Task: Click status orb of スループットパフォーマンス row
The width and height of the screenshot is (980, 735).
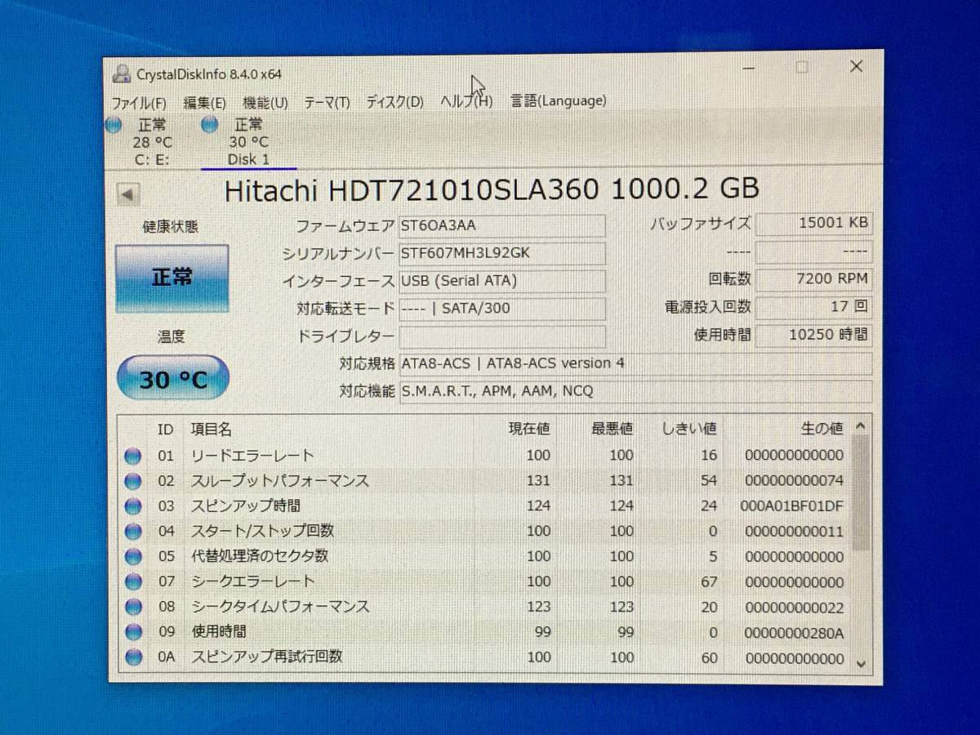Action: 133,481
